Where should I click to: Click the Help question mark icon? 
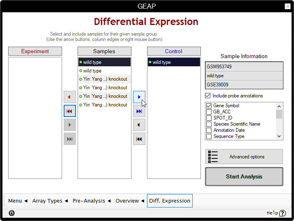pos(283,213)
